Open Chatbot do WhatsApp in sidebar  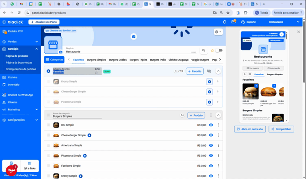tap(20, 95)
